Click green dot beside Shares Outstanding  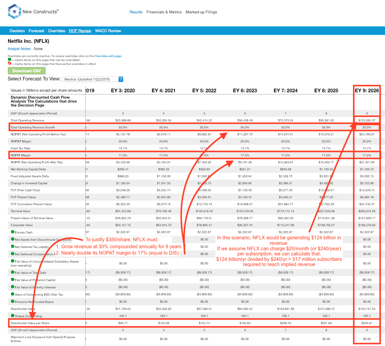[13, 316]
